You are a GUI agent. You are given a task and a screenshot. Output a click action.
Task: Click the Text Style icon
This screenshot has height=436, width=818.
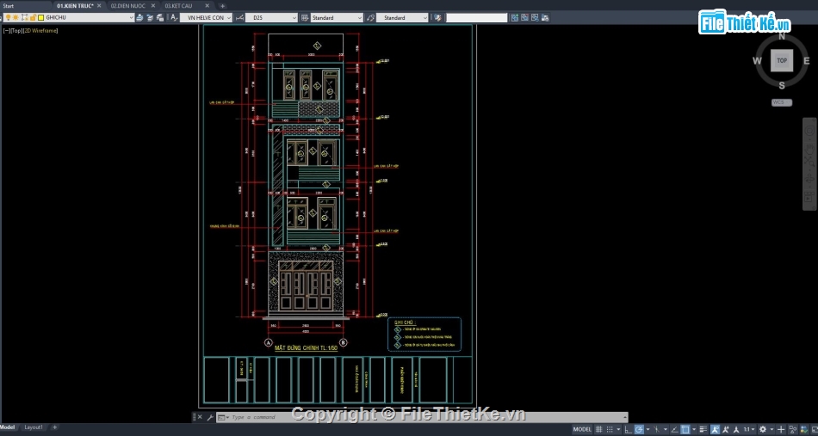[x=174, y=17]
